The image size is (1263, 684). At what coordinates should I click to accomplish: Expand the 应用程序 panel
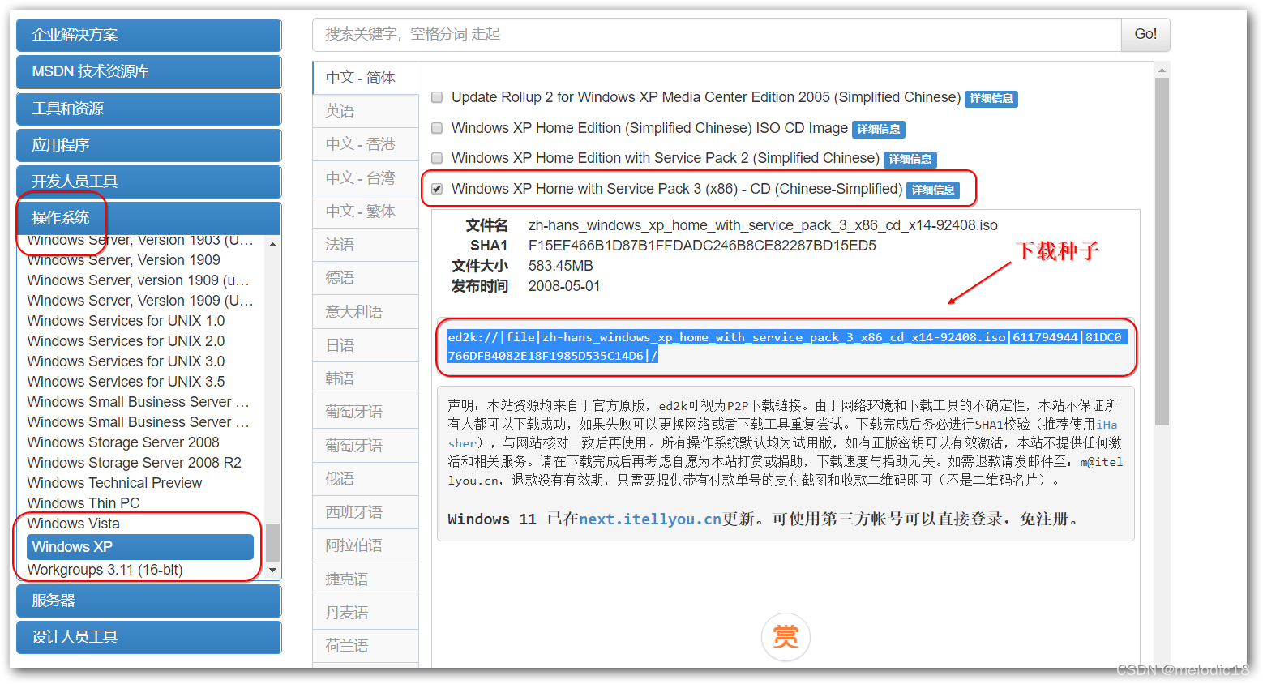tap(148, 145)
